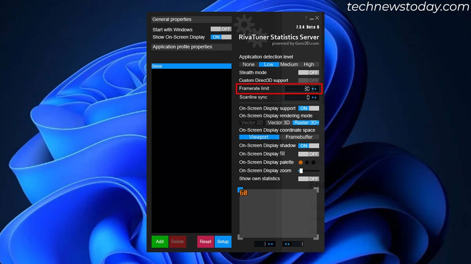
Task: Click the horizontal position arrows below preview
Action: [x=270, y=244]
